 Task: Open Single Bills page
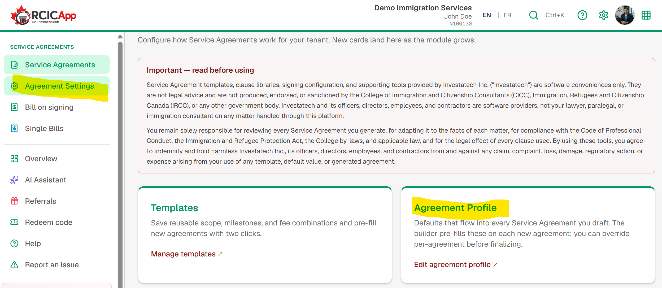[x=57, y=128]
